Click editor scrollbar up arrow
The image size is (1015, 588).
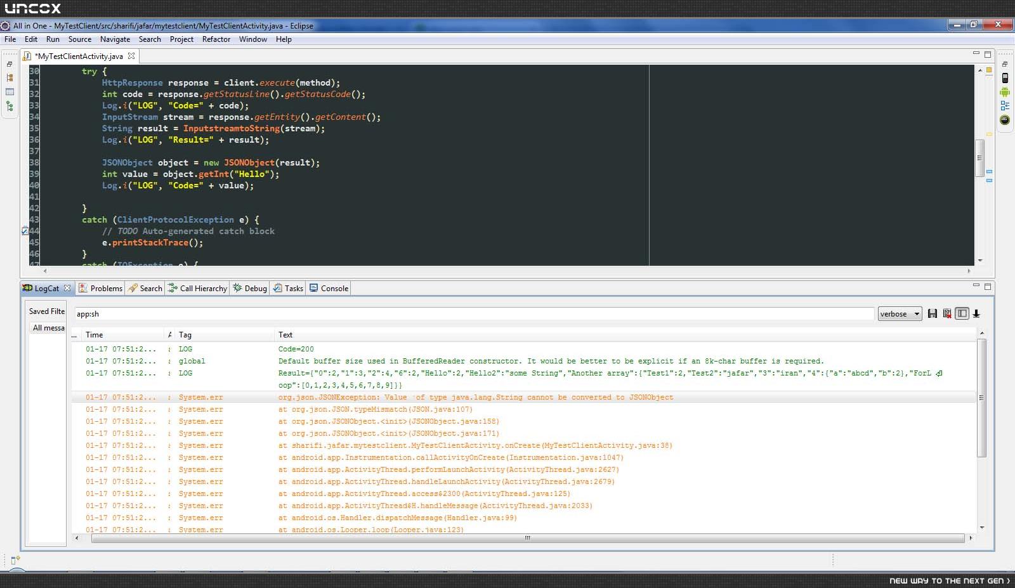[x=980, y=69]
